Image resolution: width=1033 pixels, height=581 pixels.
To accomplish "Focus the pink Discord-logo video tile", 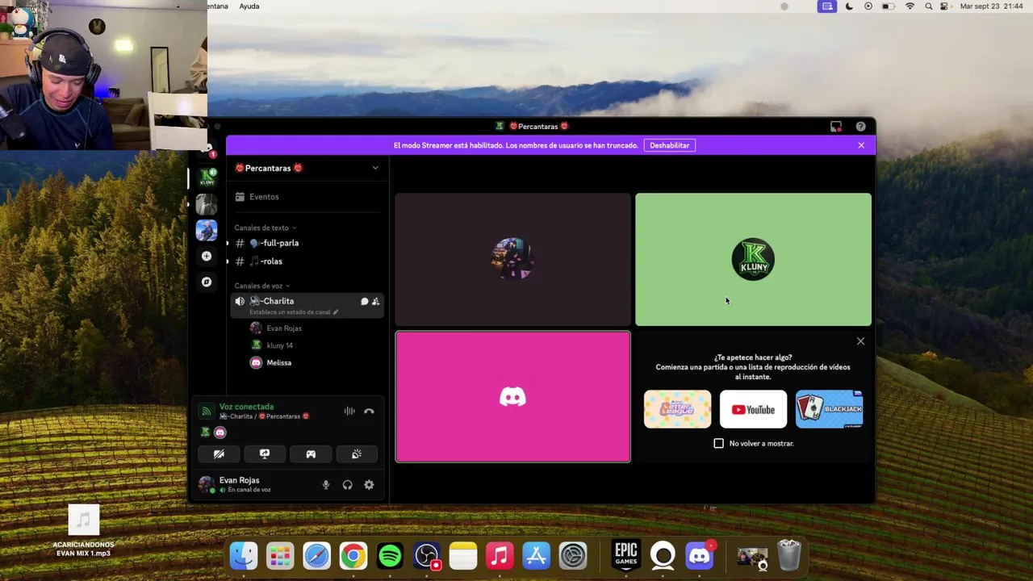I will tap(512, 397).
